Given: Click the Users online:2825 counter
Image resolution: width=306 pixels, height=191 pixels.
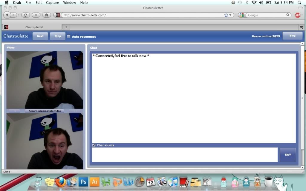Looking at the screenshot, I should point(266,36).
